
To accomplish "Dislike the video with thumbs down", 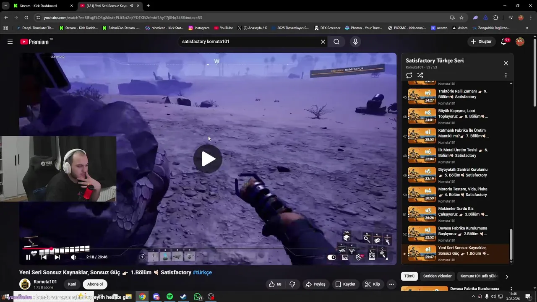I will coord(292,284).
